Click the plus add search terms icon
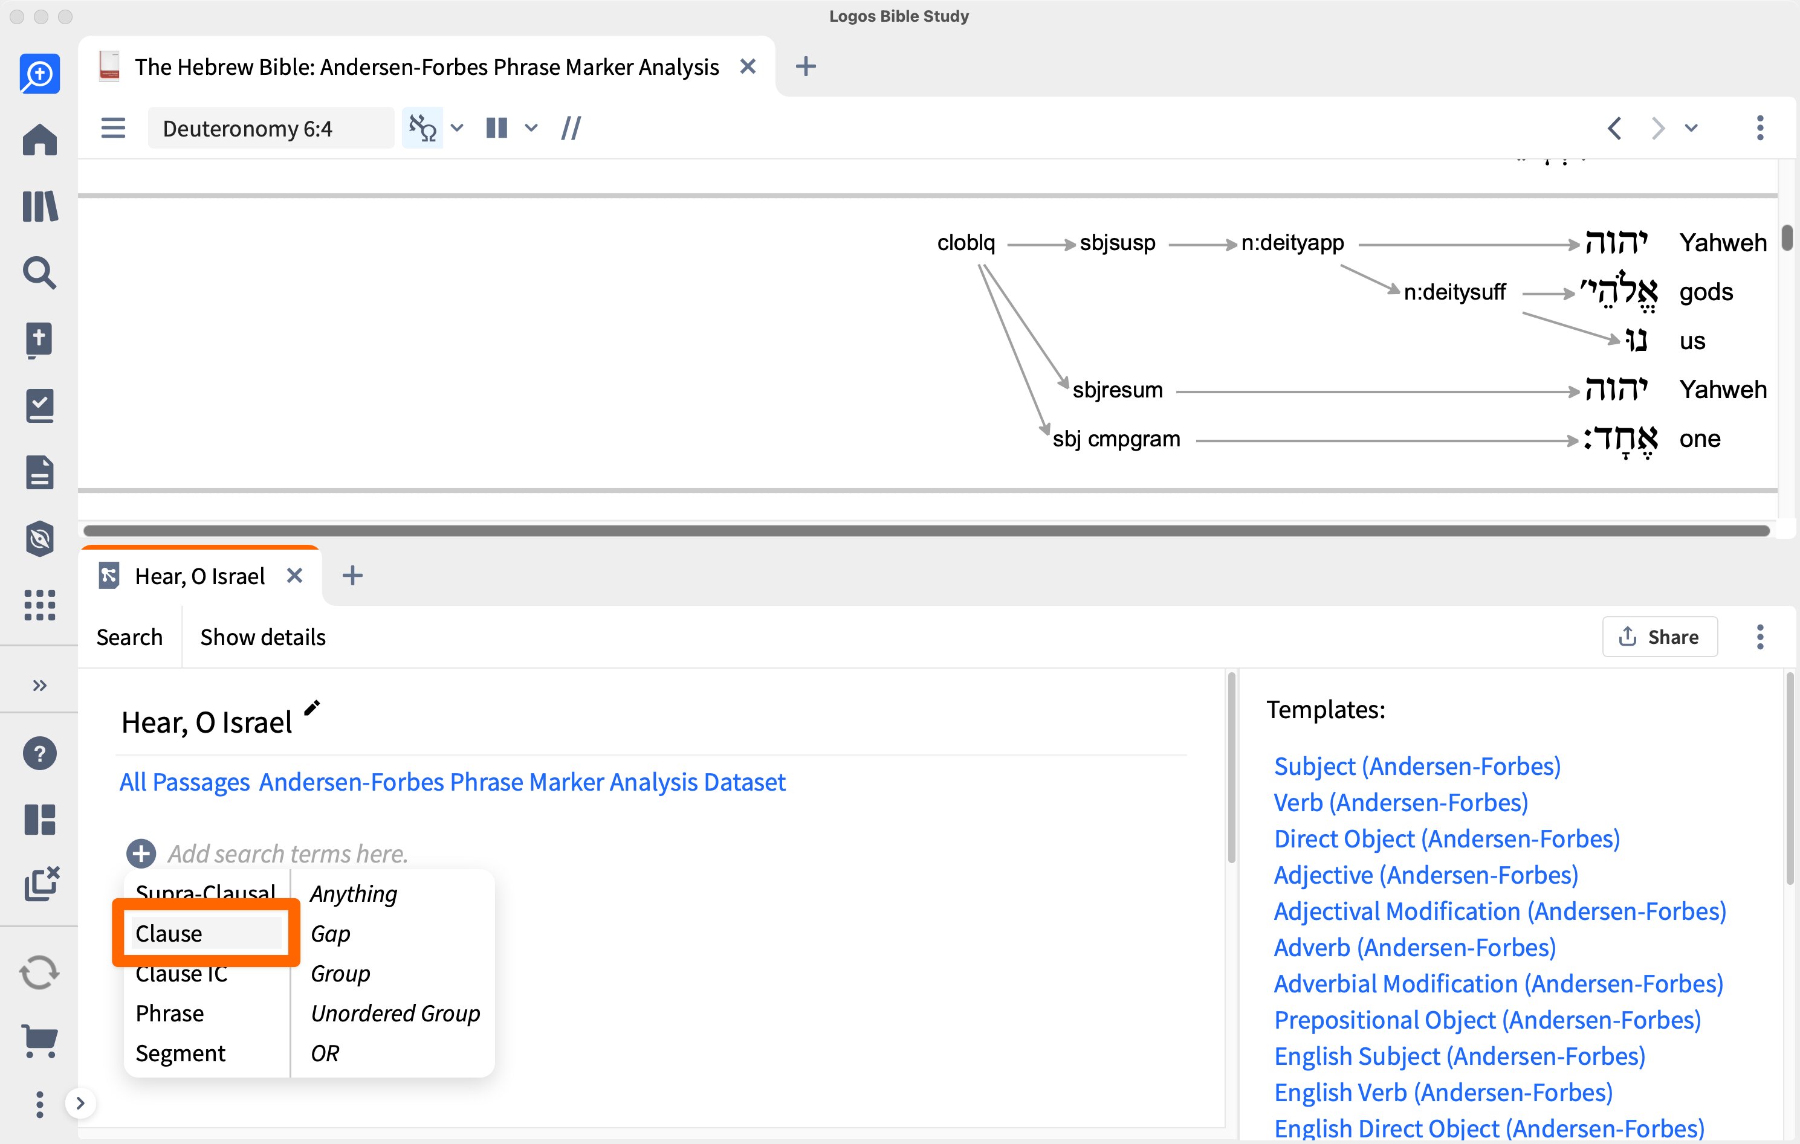This screenshot has height=1144, width=1800. point(141,853)
